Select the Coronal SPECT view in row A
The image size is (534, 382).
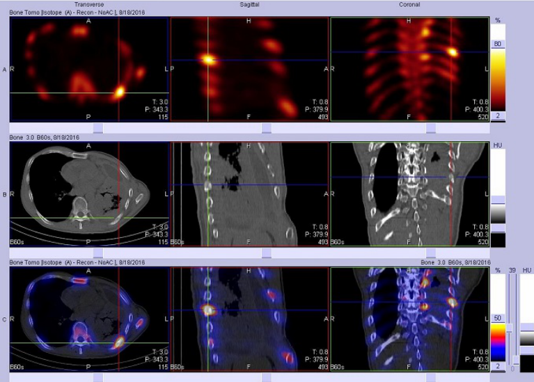pyautogui.click(x=409, y=69)
